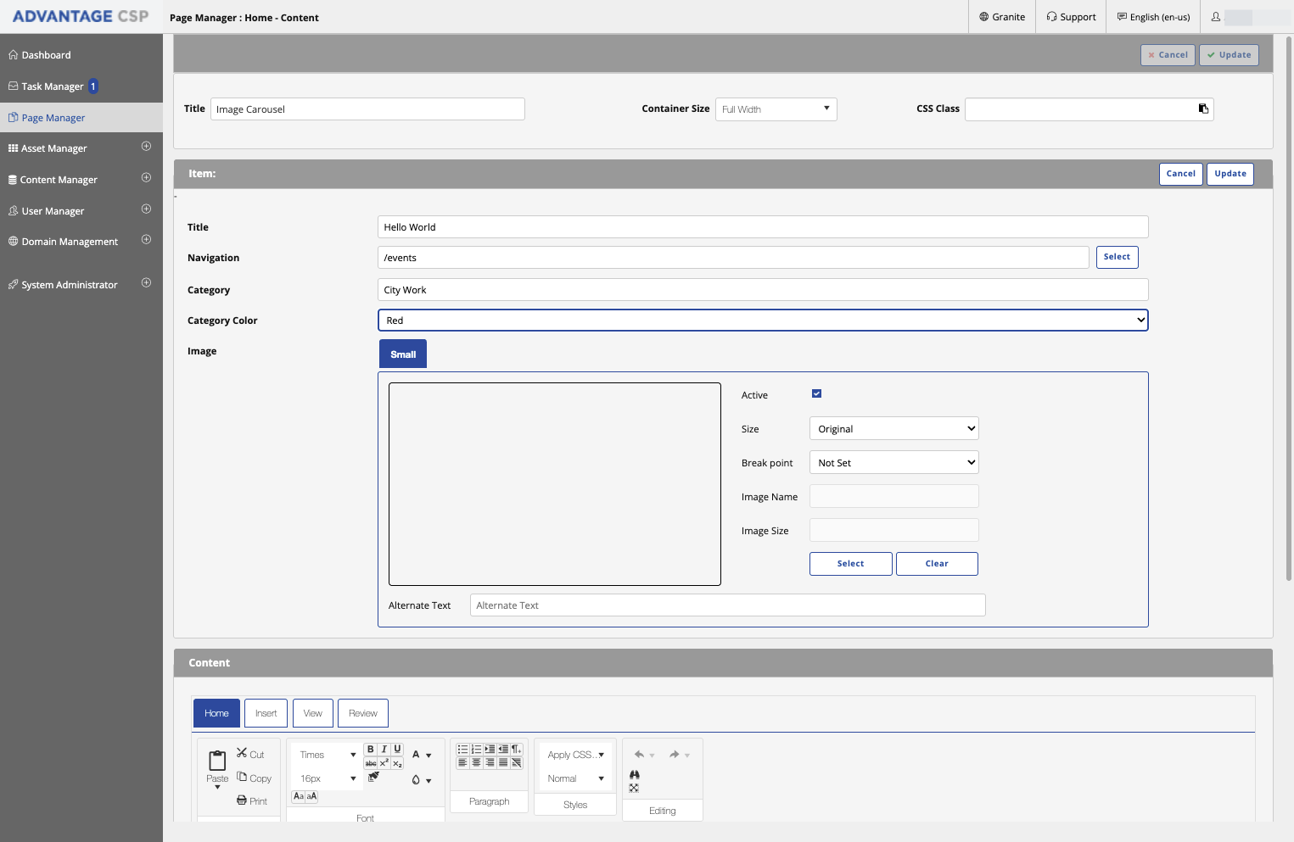This screenshot has width=1294, height=842.
Task: Switch to the Review editor tab
Action: [363, 713]
